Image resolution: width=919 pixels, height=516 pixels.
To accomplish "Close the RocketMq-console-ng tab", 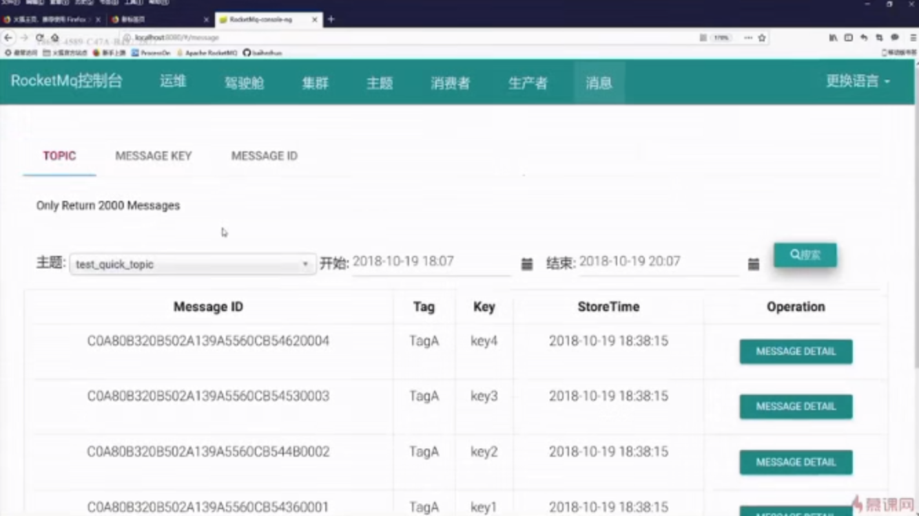I will click(315, 19).
